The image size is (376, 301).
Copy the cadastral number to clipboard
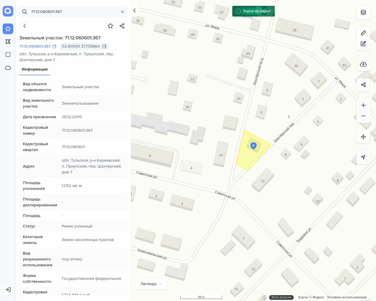54,46
